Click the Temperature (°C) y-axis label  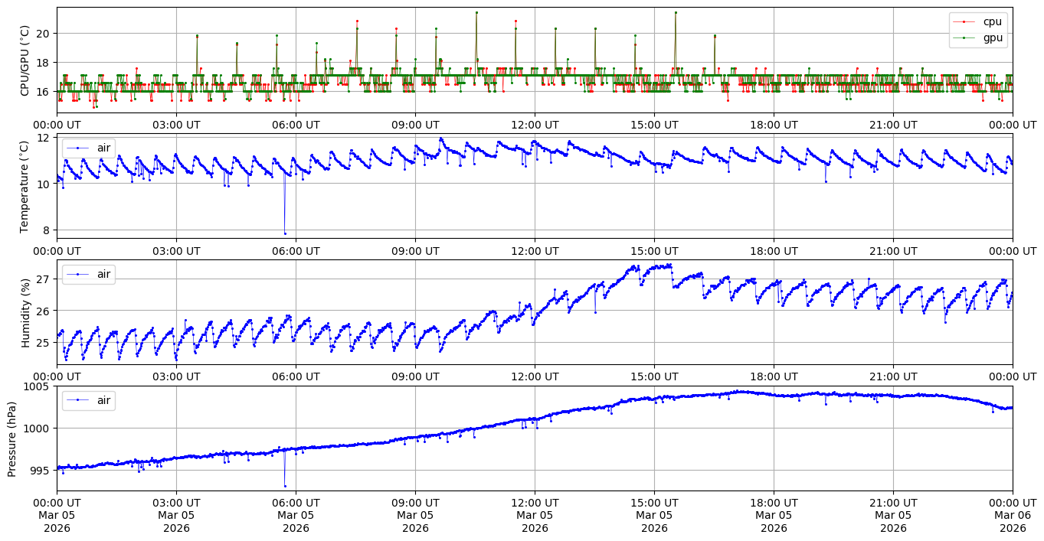(x=25, y=186)
